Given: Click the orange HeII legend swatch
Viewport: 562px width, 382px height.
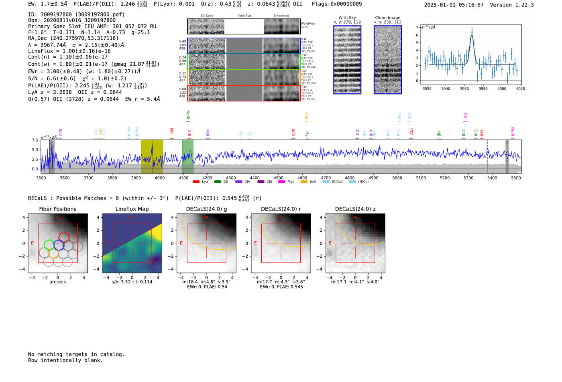Looking at the screenshot, I should [x=304, y=182].
